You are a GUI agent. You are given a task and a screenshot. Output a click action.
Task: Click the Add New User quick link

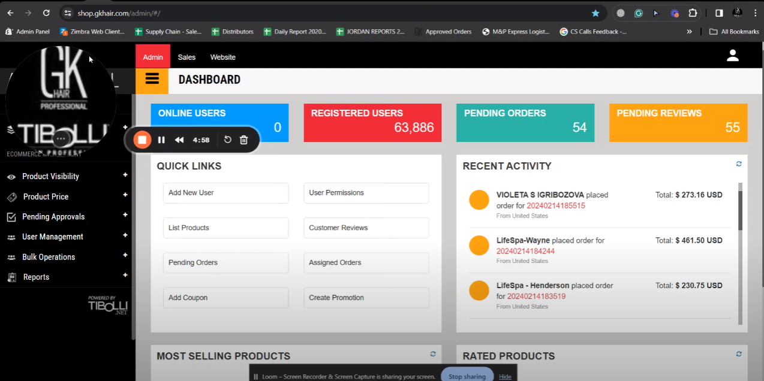[225, 193]
